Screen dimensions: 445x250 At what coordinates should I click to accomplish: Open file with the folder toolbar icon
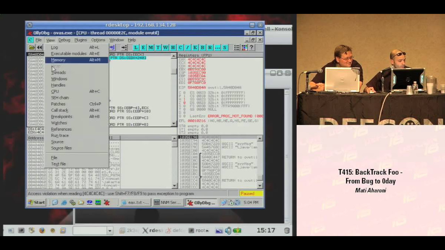32,48
